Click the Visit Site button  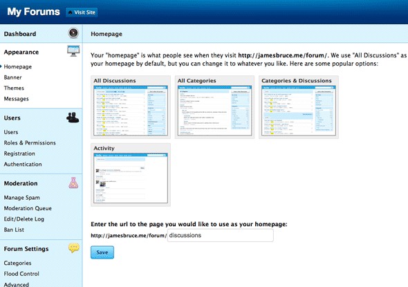pos(82,12)
